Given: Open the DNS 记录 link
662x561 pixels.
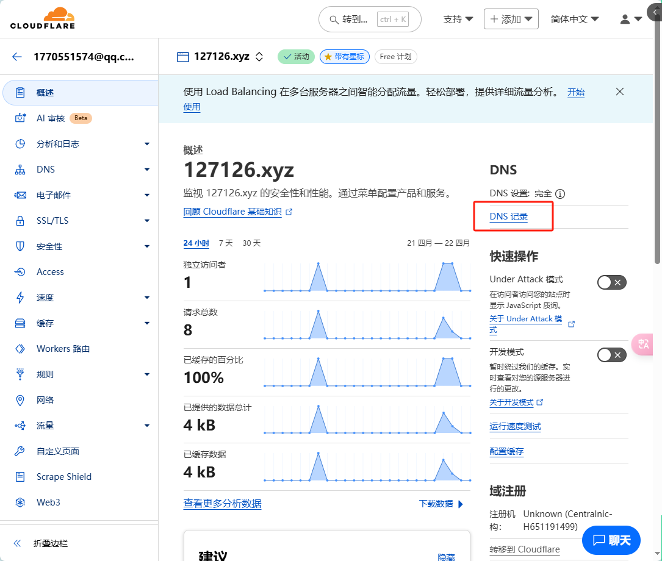Looking at the screenshot, I should pyautogui.click(x=509, y=217).
